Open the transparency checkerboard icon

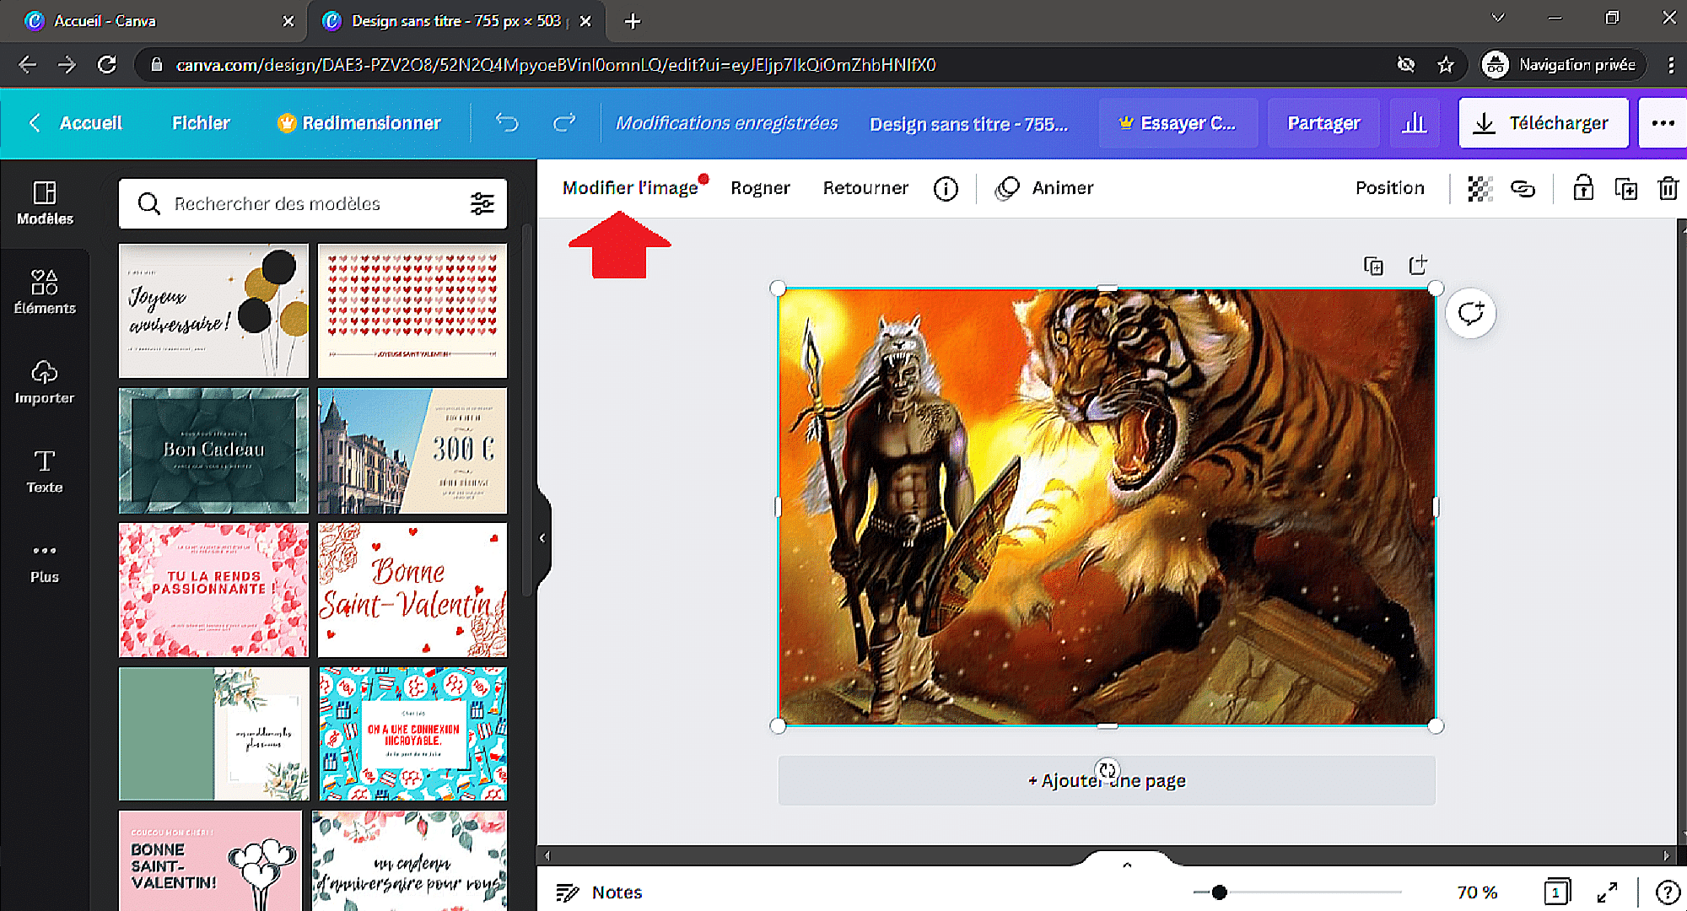coord(1480,188)
